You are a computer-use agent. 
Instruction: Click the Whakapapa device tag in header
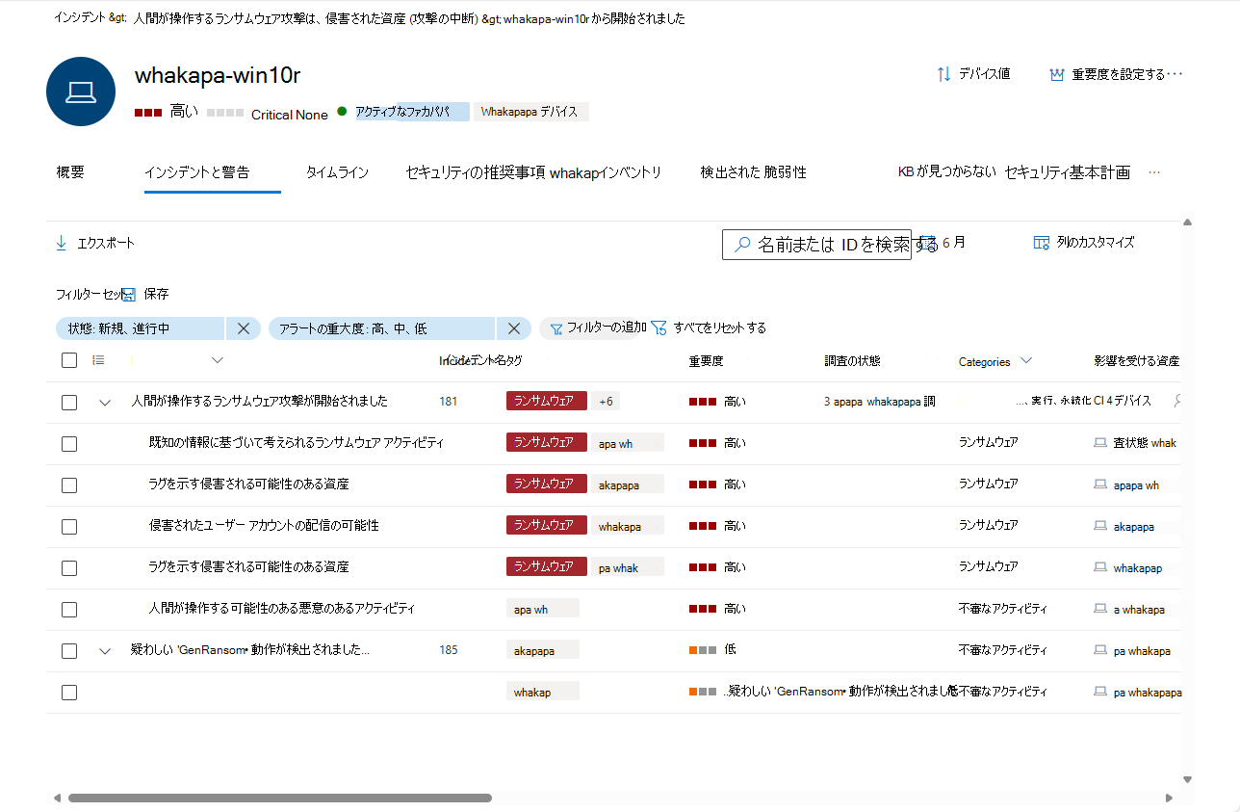[x=530, y=112]
